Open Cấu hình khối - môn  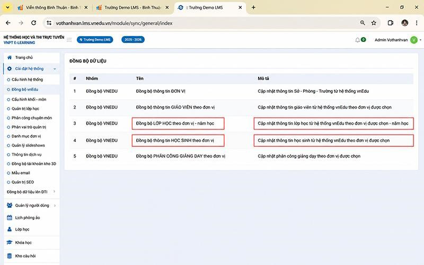[29, 100]
